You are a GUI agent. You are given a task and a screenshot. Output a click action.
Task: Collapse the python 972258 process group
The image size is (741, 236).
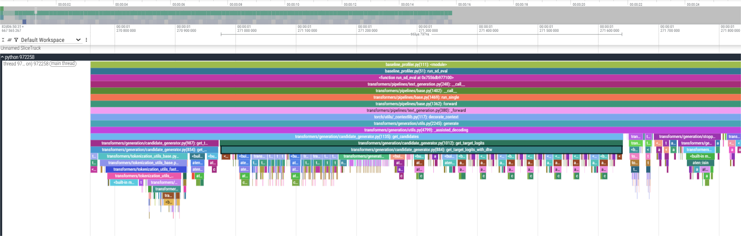click(2, 57)
